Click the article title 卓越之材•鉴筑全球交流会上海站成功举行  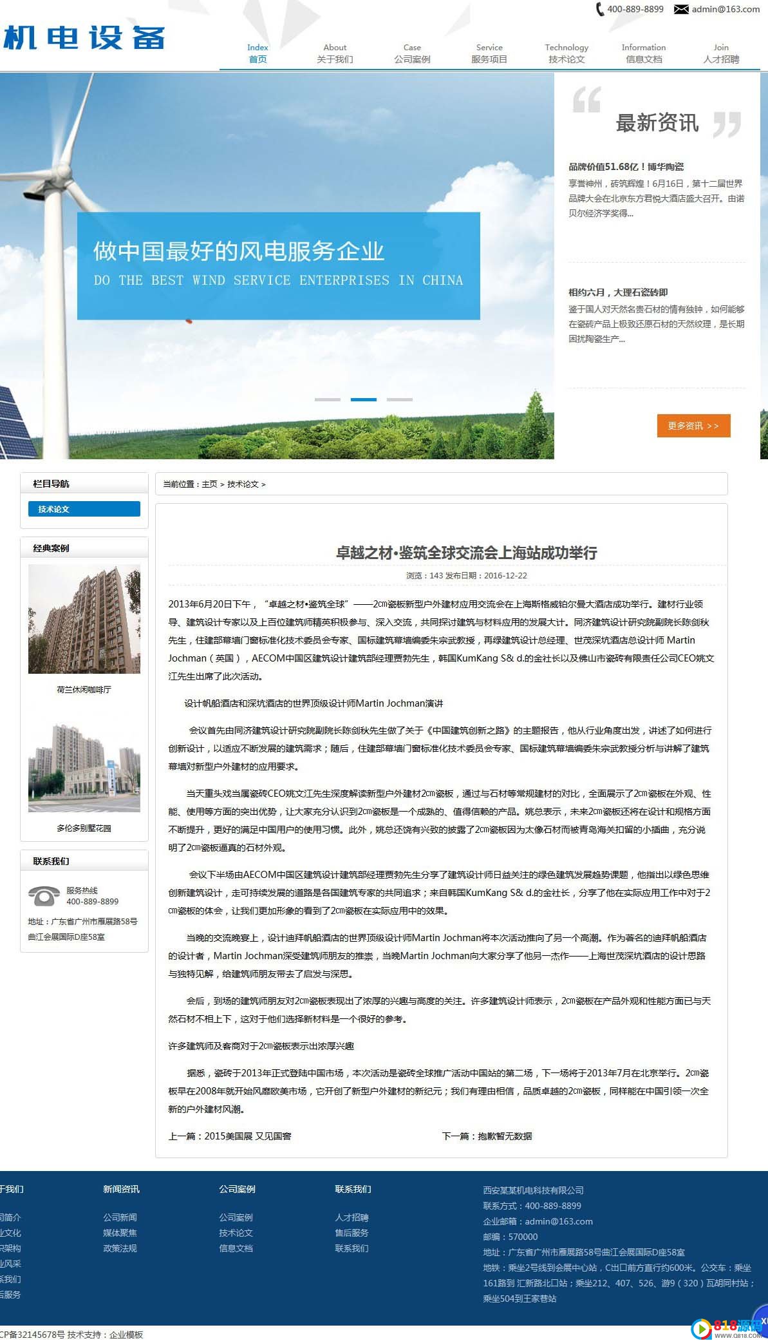(467, 553)
